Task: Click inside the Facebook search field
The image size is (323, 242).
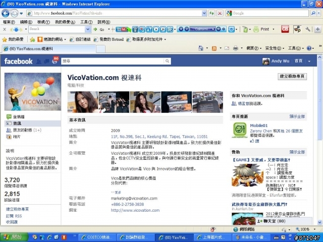Action: [x=113, y=61]
